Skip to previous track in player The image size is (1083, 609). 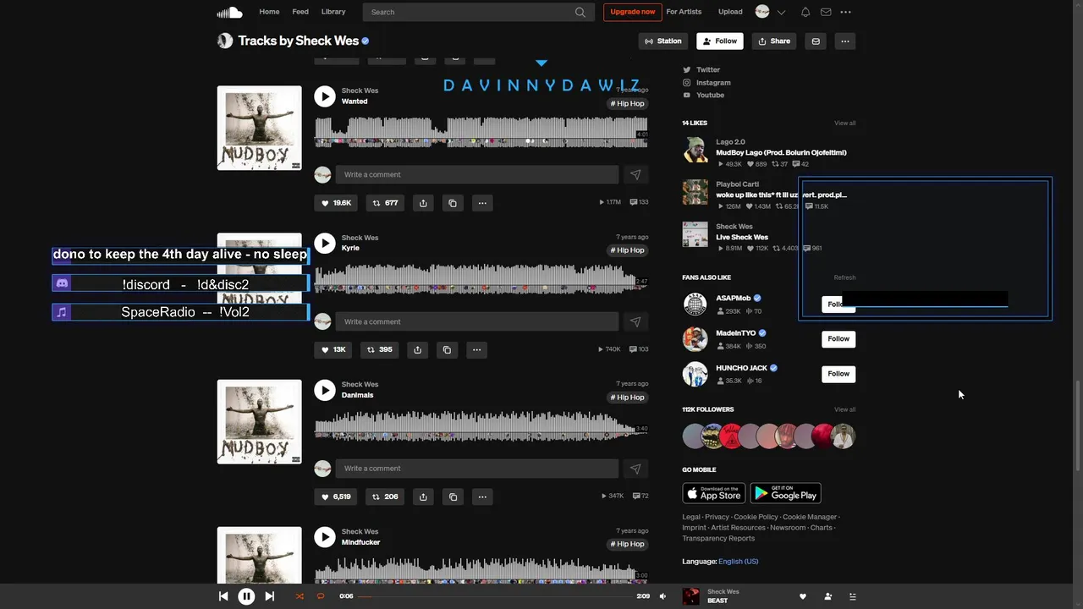[223, 596]
